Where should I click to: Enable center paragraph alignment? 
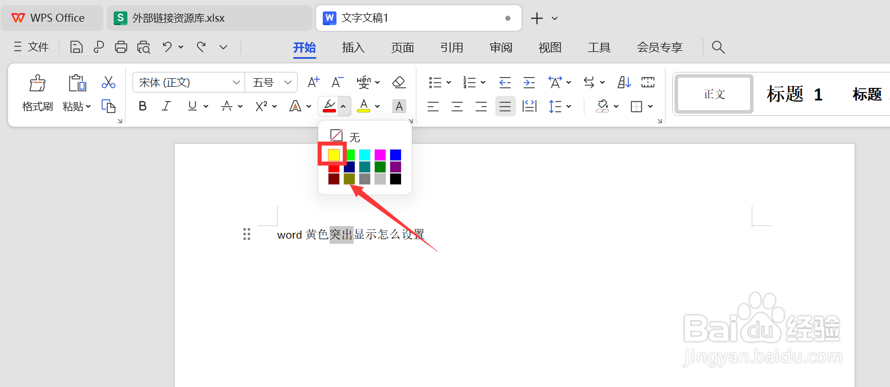pos(456,106)
